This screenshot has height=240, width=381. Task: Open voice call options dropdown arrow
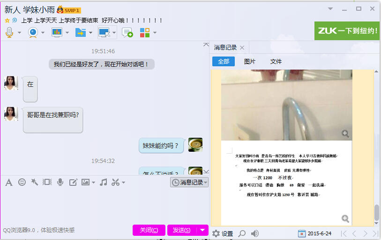(19, 33)
